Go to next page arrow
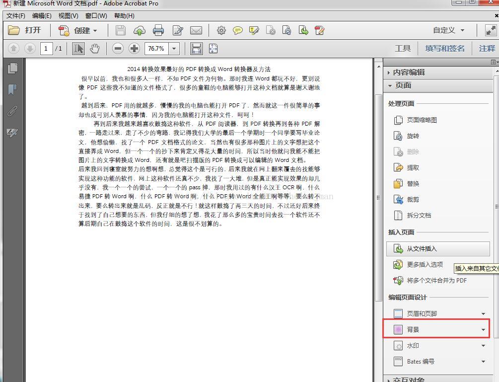 pos(30,49)
